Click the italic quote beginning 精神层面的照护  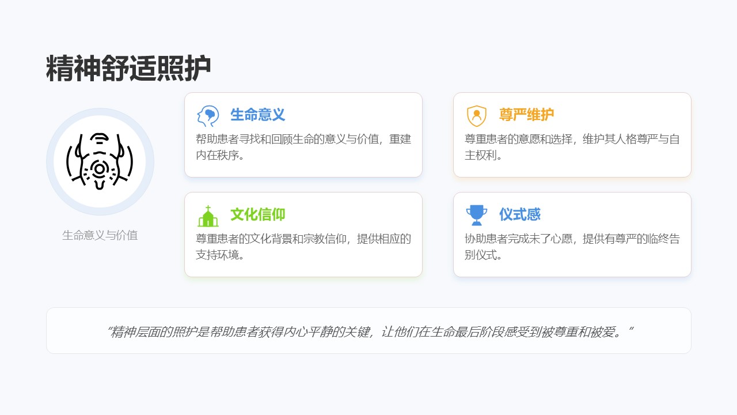(368, 331)
